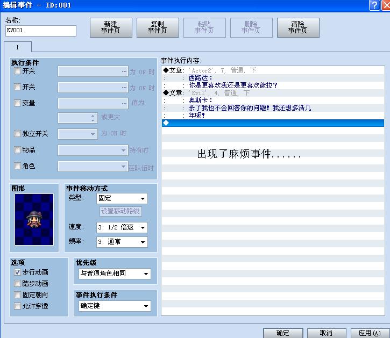390x338 pixels.
Task: Click the diamond marker on the highlighted empty command row
Action: click(166, 123)
